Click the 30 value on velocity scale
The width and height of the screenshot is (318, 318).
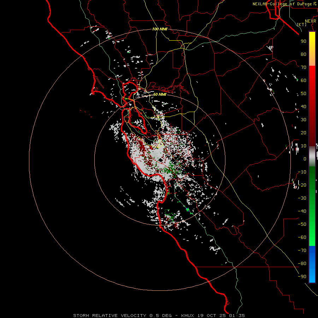point(304,120)
